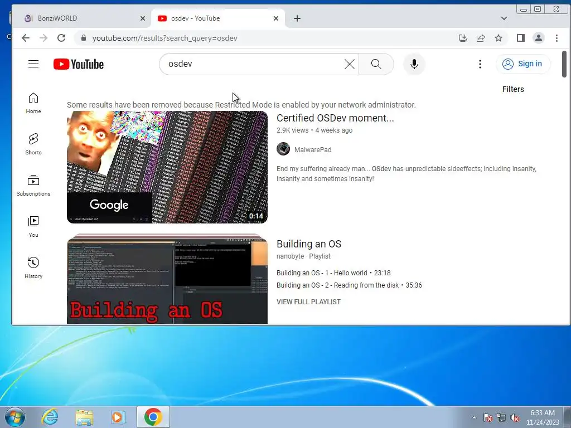This screenshot has height=428, width=571.
Task: Launch Internet Explorer from the taskbar
Action: (x=50, y=417)
